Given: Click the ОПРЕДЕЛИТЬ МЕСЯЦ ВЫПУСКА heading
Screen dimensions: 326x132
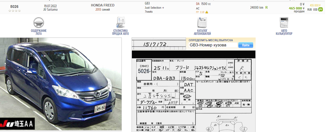Looking at the screenshot, I should (x=211, y=40).
